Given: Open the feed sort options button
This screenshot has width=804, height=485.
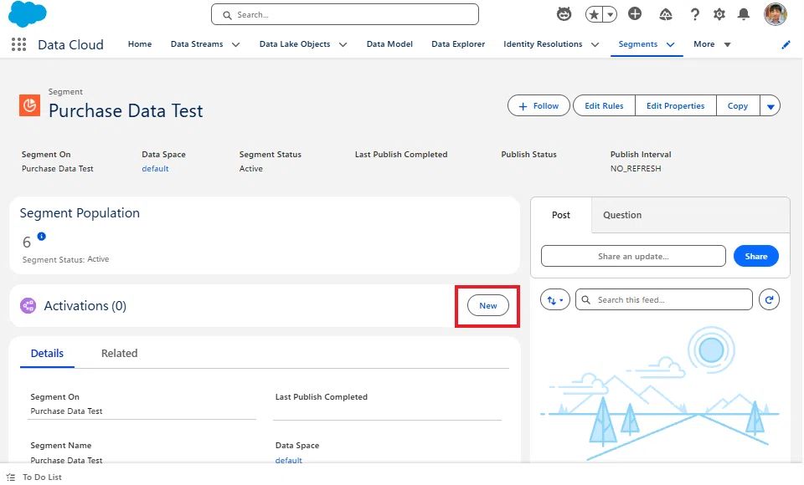Looking at the screenshot, I should click(x=554, y=300).
